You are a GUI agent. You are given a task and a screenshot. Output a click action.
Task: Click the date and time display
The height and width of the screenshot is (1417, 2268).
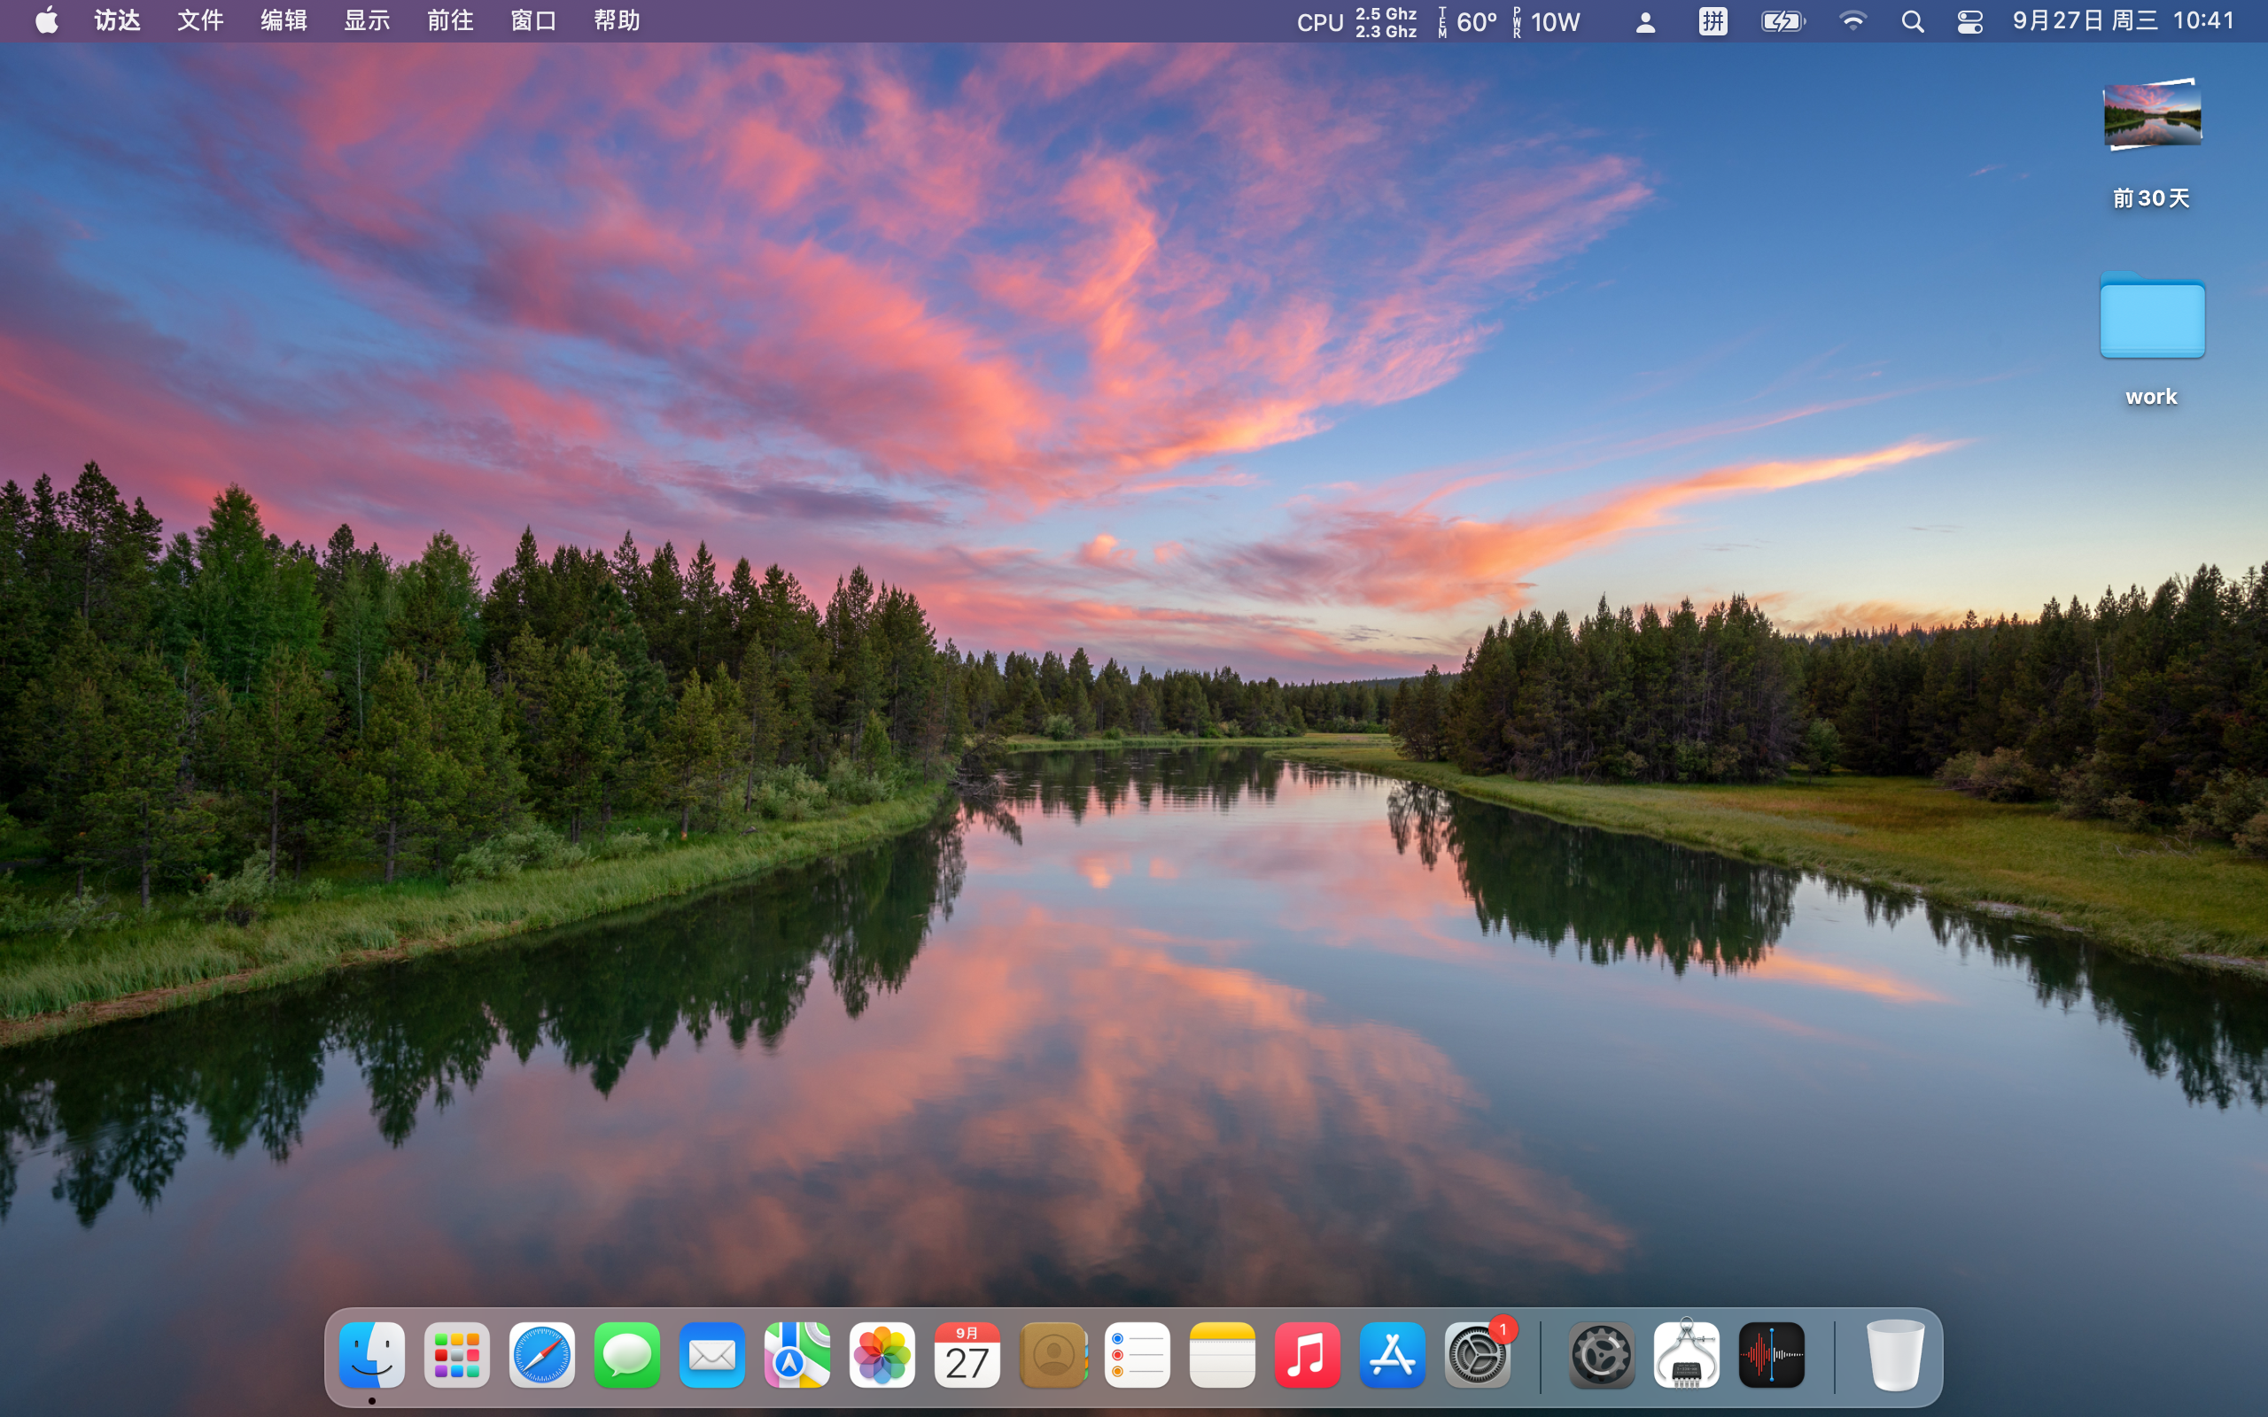coord(2124,20)
